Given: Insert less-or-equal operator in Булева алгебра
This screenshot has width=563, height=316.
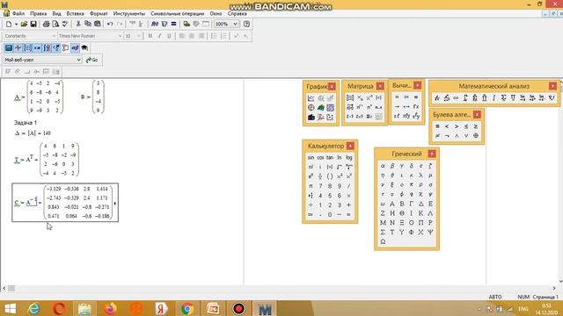Looking at the screenshot, I should pyautogui.click(x=466, y=126).
